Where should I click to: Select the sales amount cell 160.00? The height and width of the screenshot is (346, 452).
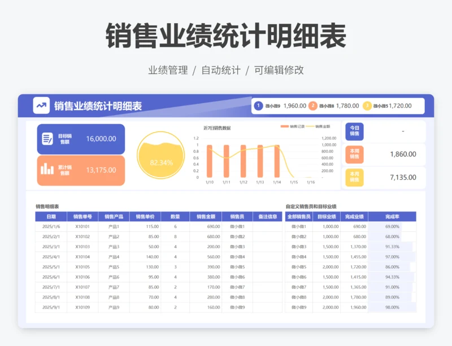206,308
